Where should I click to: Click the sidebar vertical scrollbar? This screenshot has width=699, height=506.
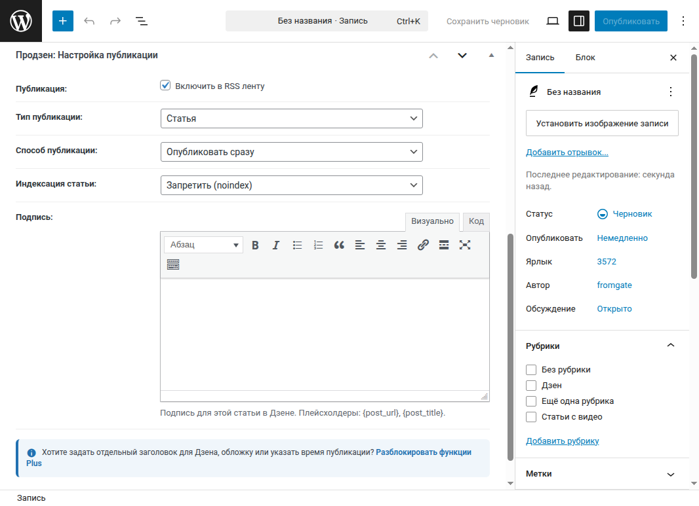point(694,167)
